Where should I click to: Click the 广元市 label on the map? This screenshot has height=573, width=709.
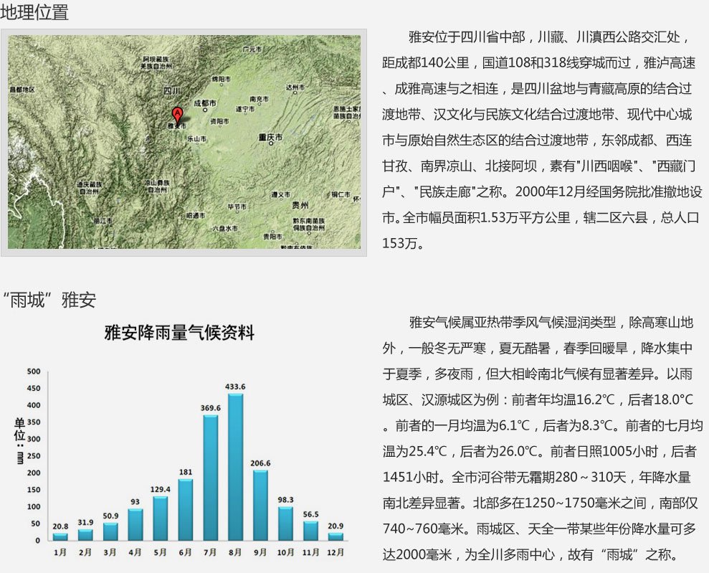(x=251, y=49)
